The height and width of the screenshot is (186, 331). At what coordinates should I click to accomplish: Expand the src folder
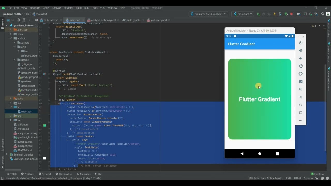tap(18, 51)
